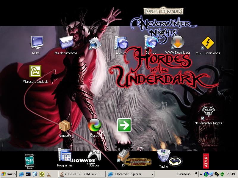This screenshot has height=178, width=238.
Task: Expand the Internet Explorer taskbar group dropdown
Action: click(152, 174)
